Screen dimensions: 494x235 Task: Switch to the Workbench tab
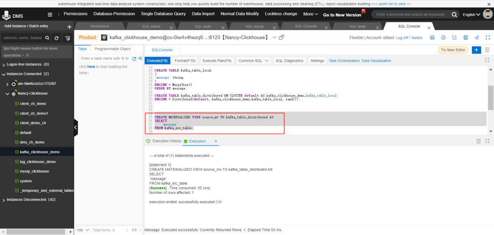tap(100, 26)
